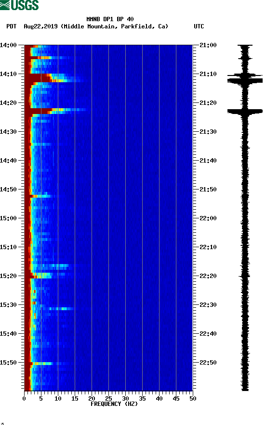The height and width of the screenshot is (429, 266).
Task: Click the '21:00' UTC time label
Action: click(x=208, y=45)
